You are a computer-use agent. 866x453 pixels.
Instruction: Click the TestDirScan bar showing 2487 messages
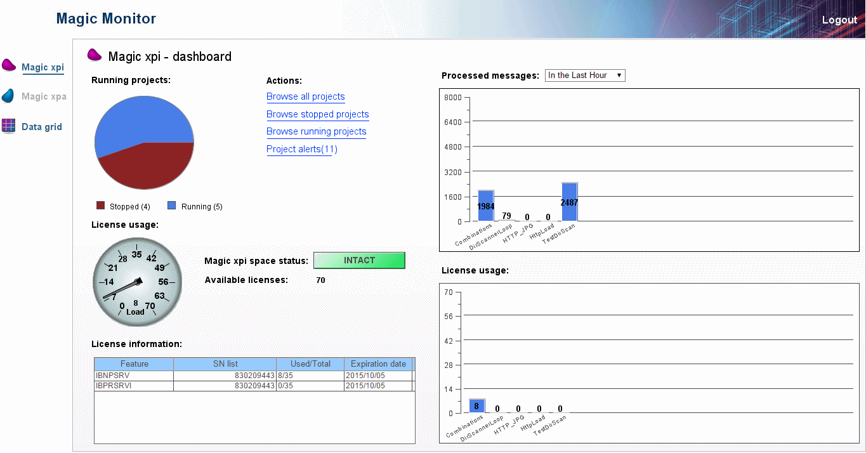(x=570, y=202)
